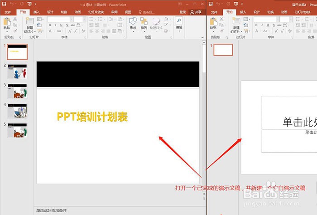The image size is (317, 215).
Task: Clear all formatting icon in left window Font group
Action: coord(83,31)
